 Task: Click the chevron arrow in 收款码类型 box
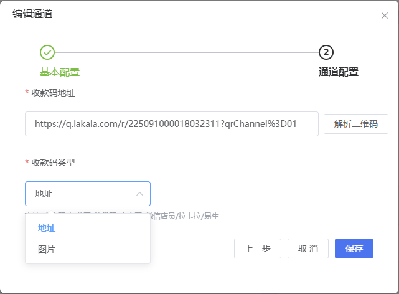(x=139, y=194)
